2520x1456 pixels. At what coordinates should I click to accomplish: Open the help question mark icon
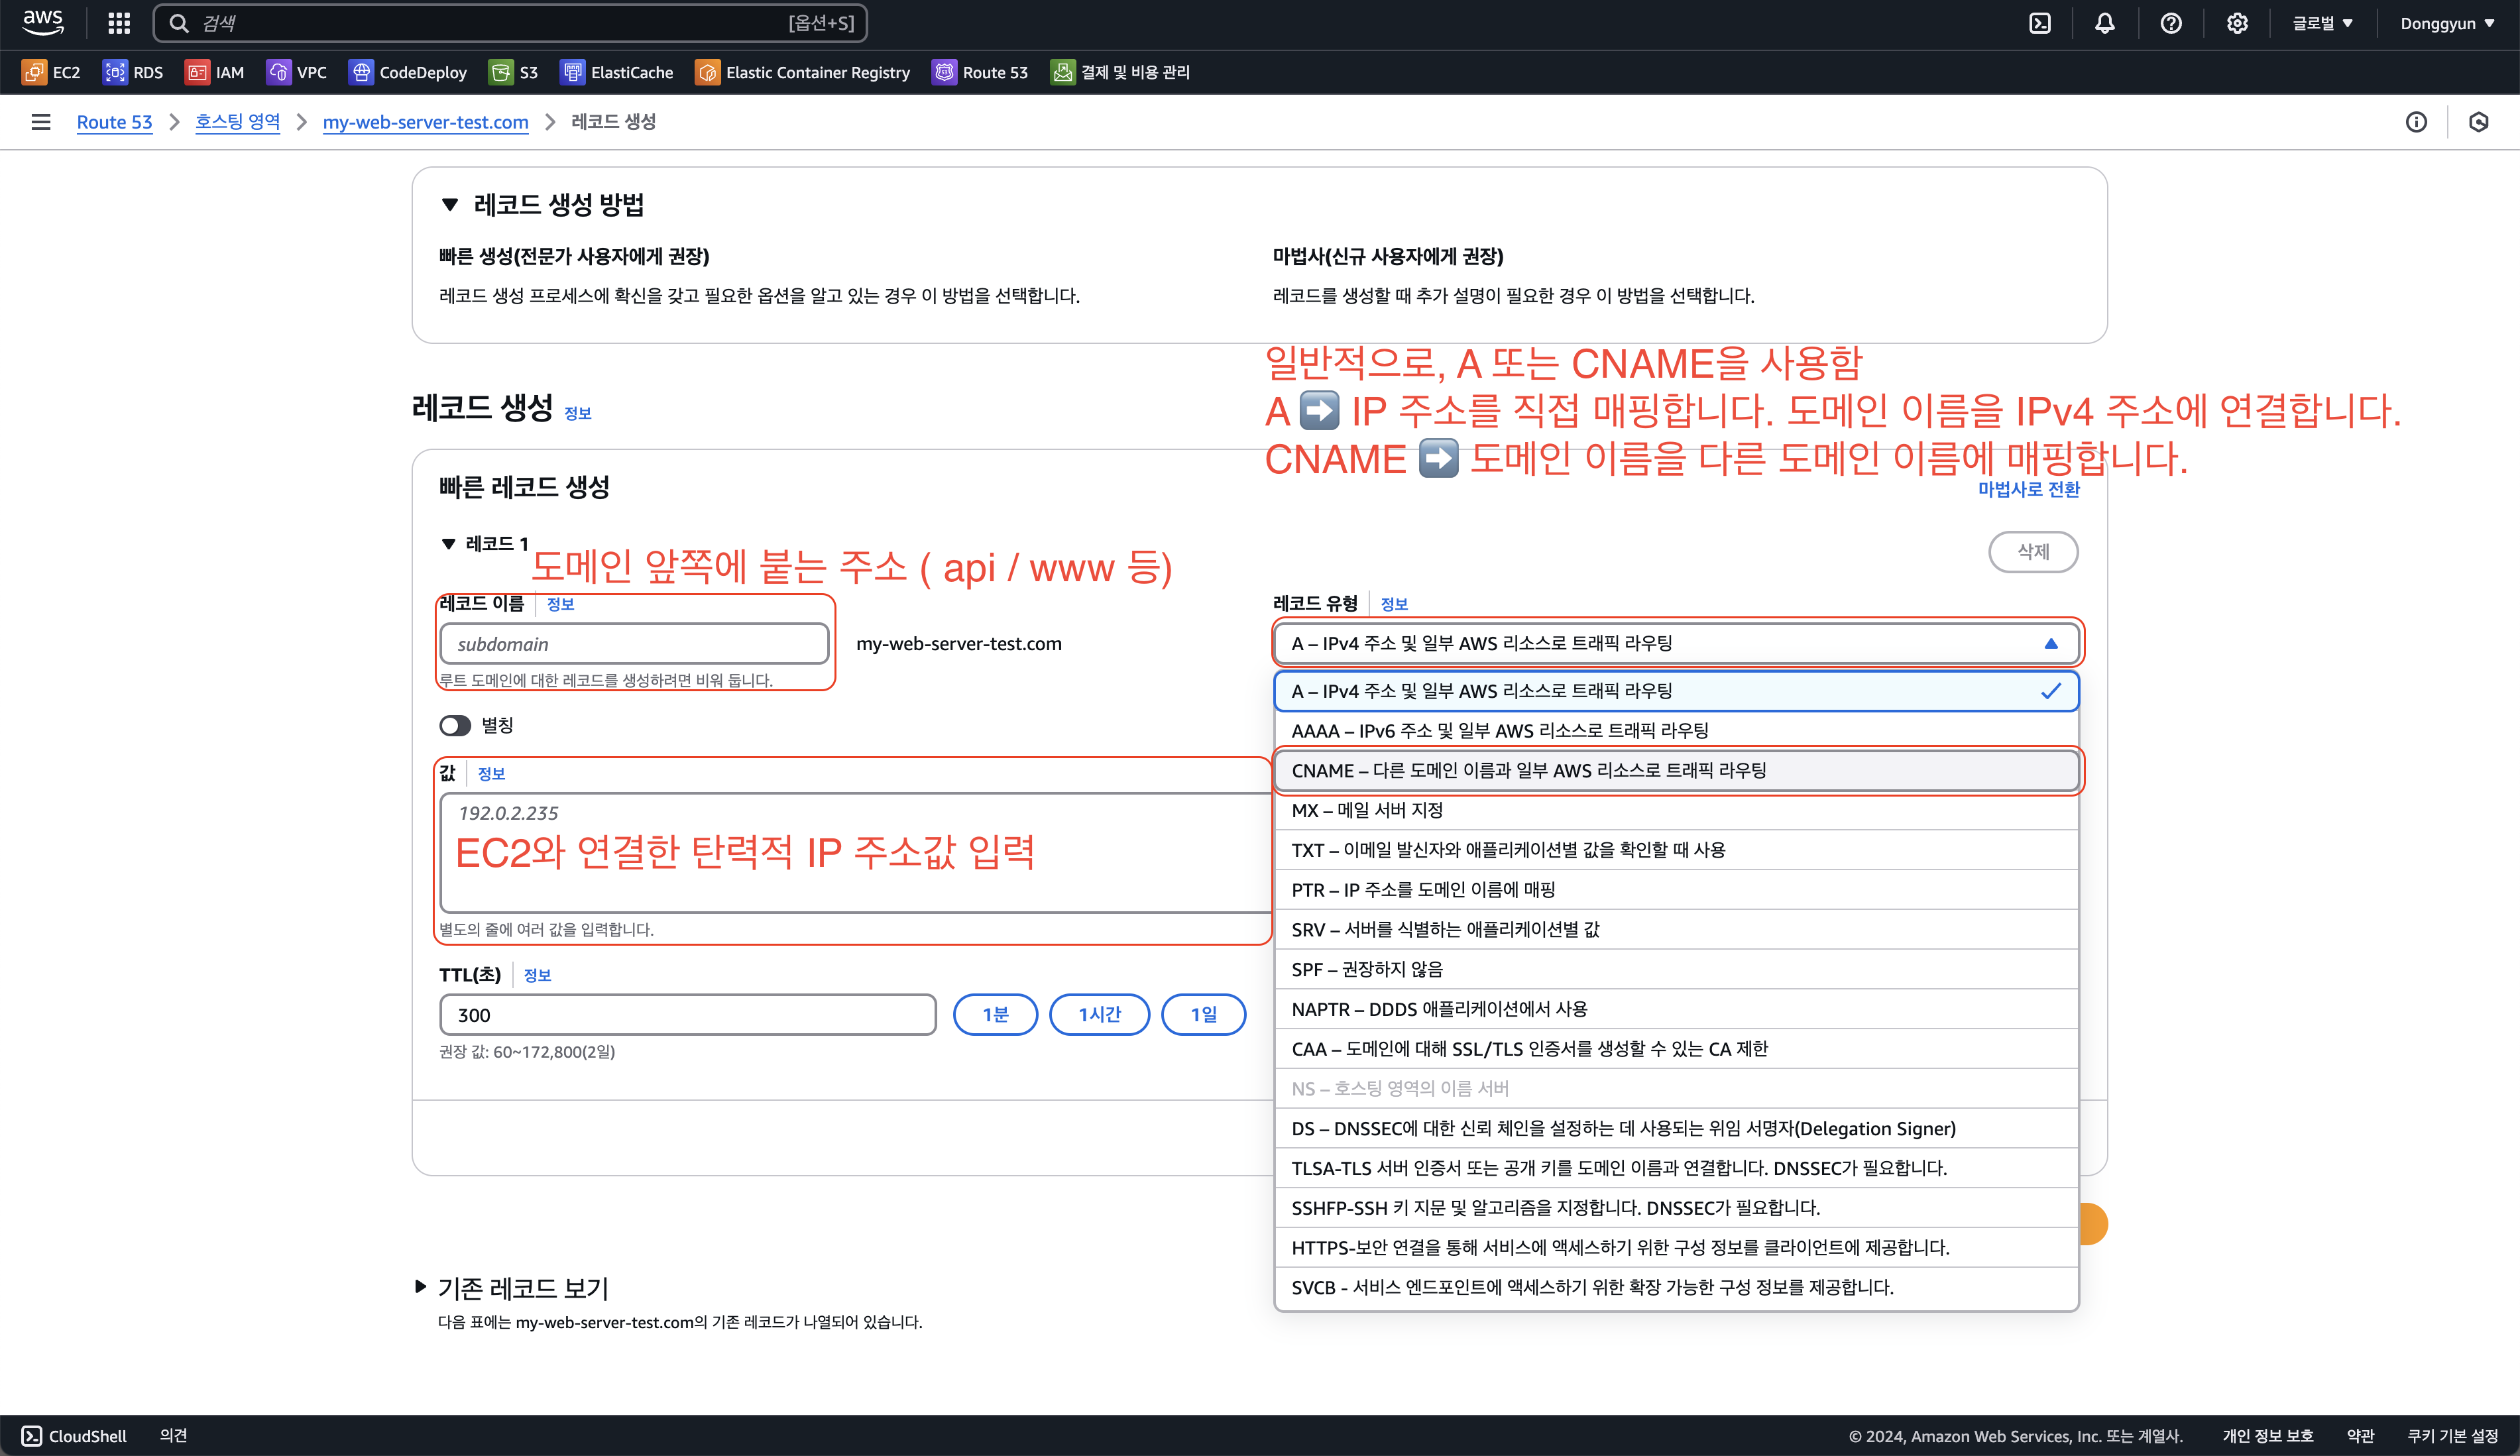2171,23
